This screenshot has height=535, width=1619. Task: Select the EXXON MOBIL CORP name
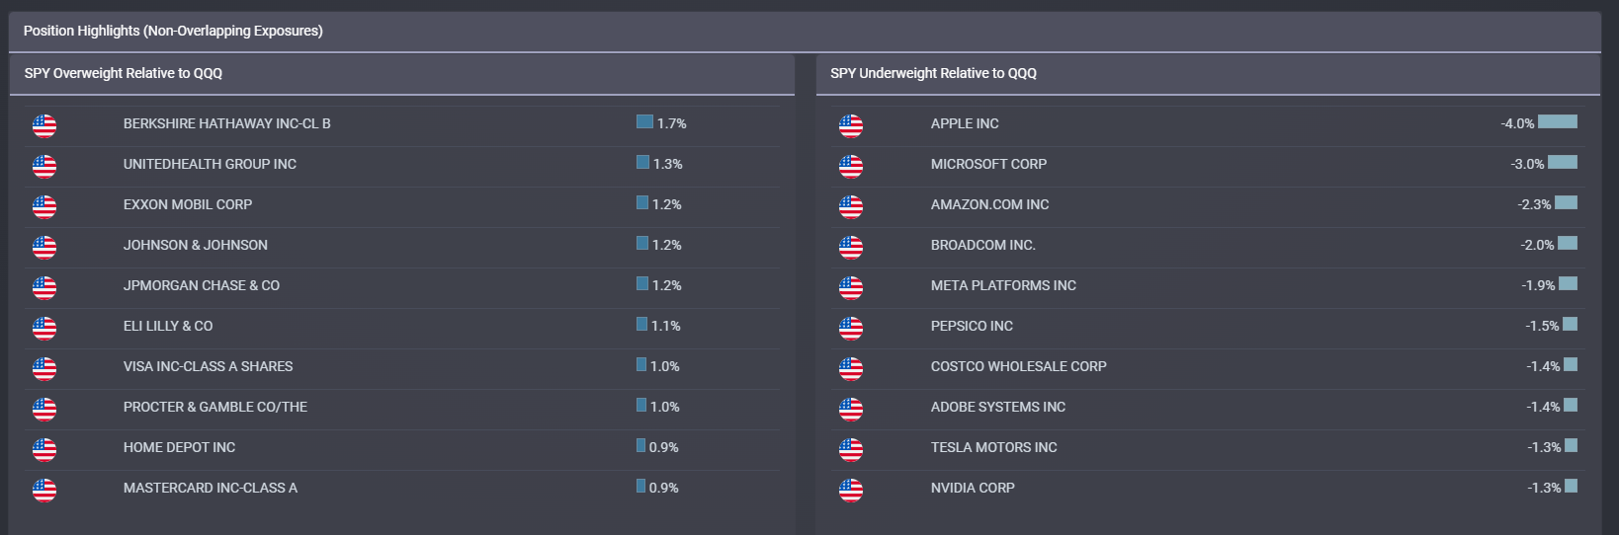tap(188, 204)
